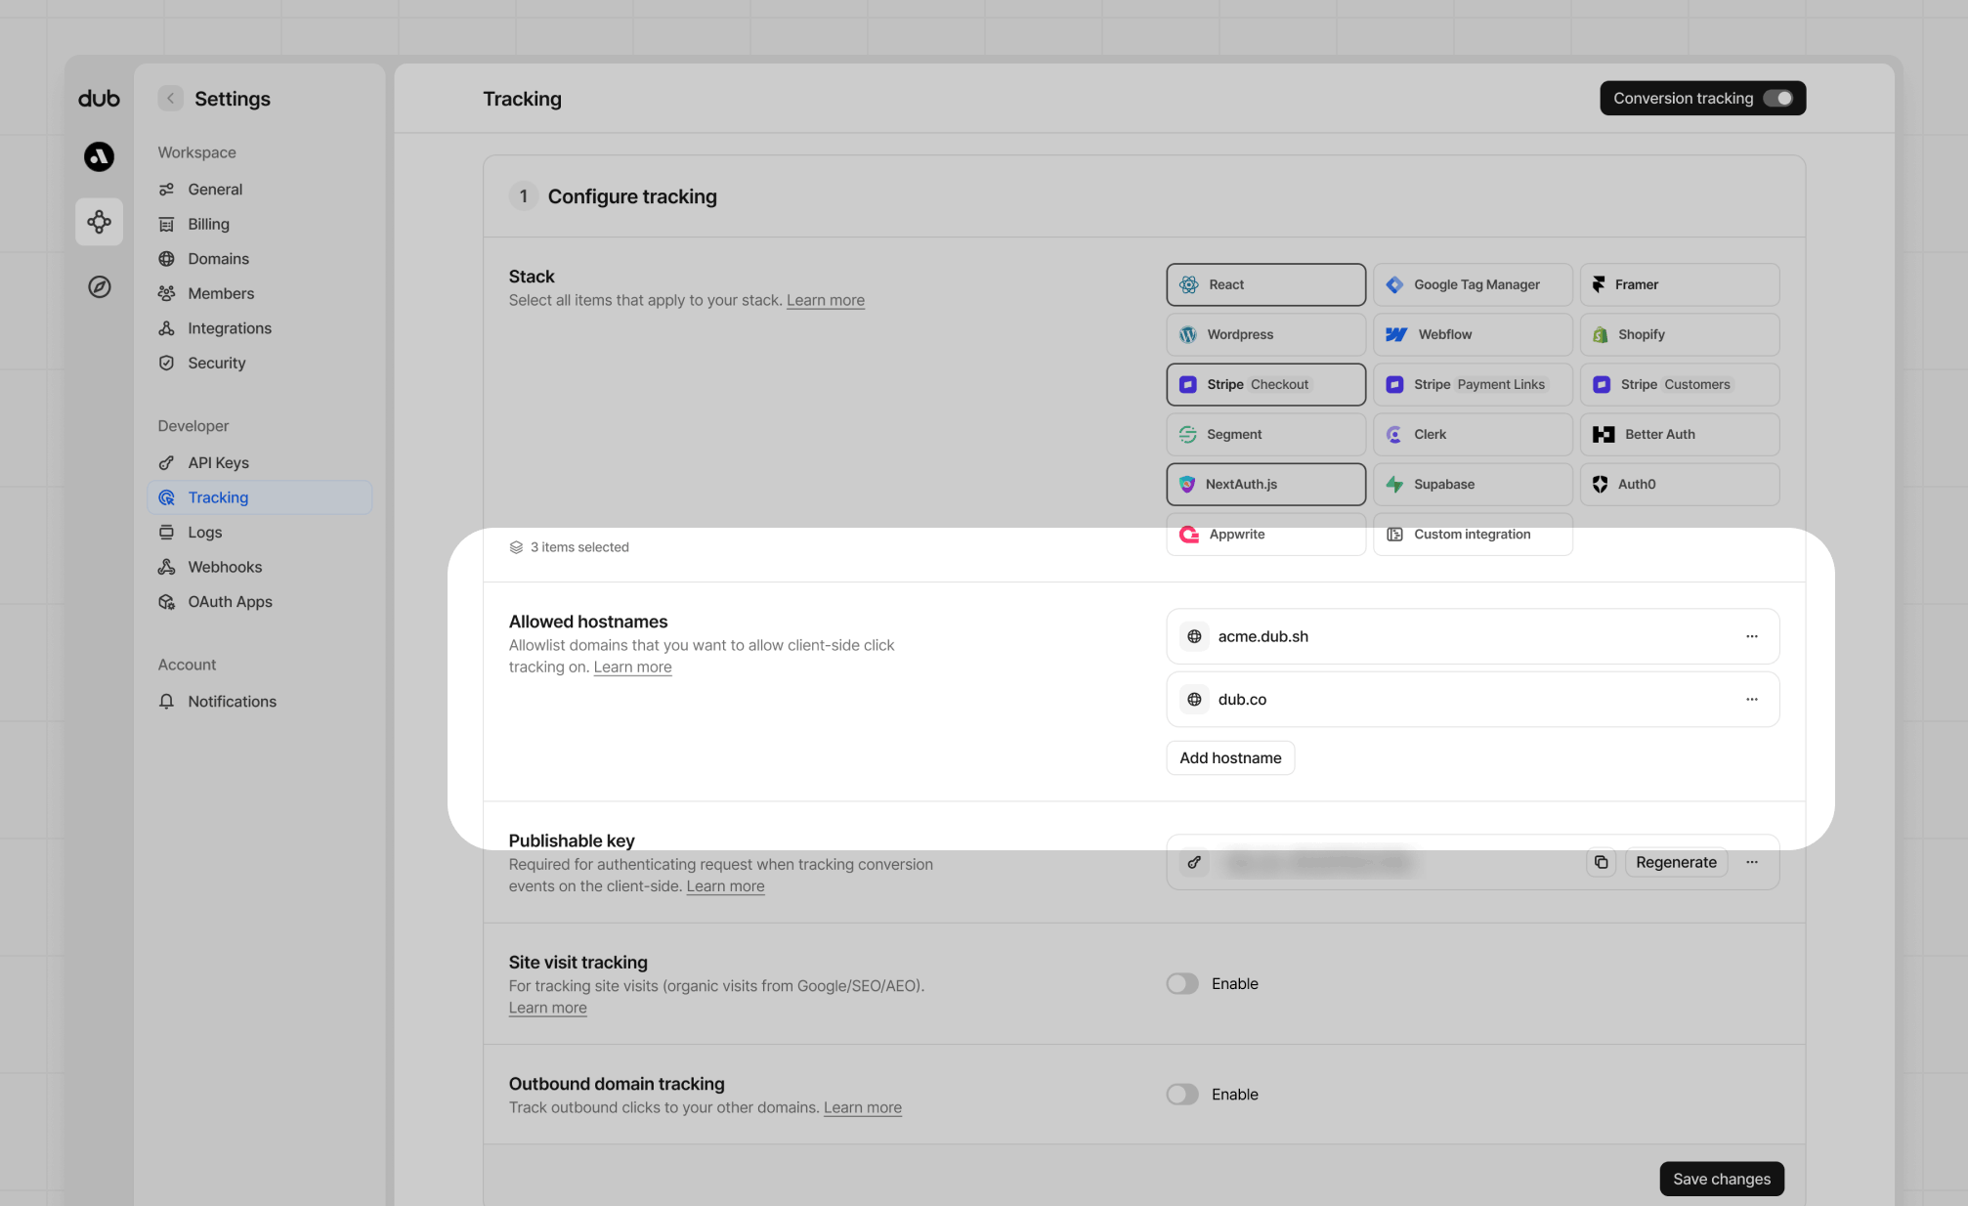This screenshot has height=1206, width=1968.
Task: Click the globe icon beside dub.co
Action: tap(1194, 700)
